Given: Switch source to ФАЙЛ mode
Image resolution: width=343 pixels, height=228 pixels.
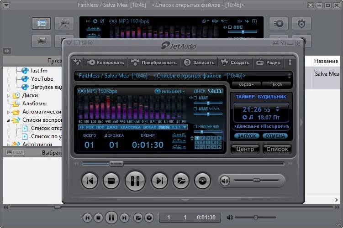Looking at the screenshot, I should point(215,91).
